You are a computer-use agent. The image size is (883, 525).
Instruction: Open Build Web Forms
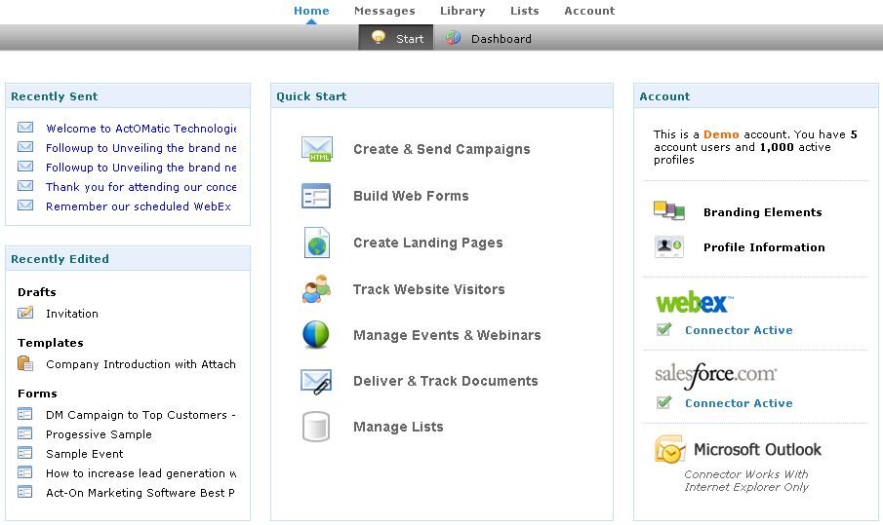point(411,196)
